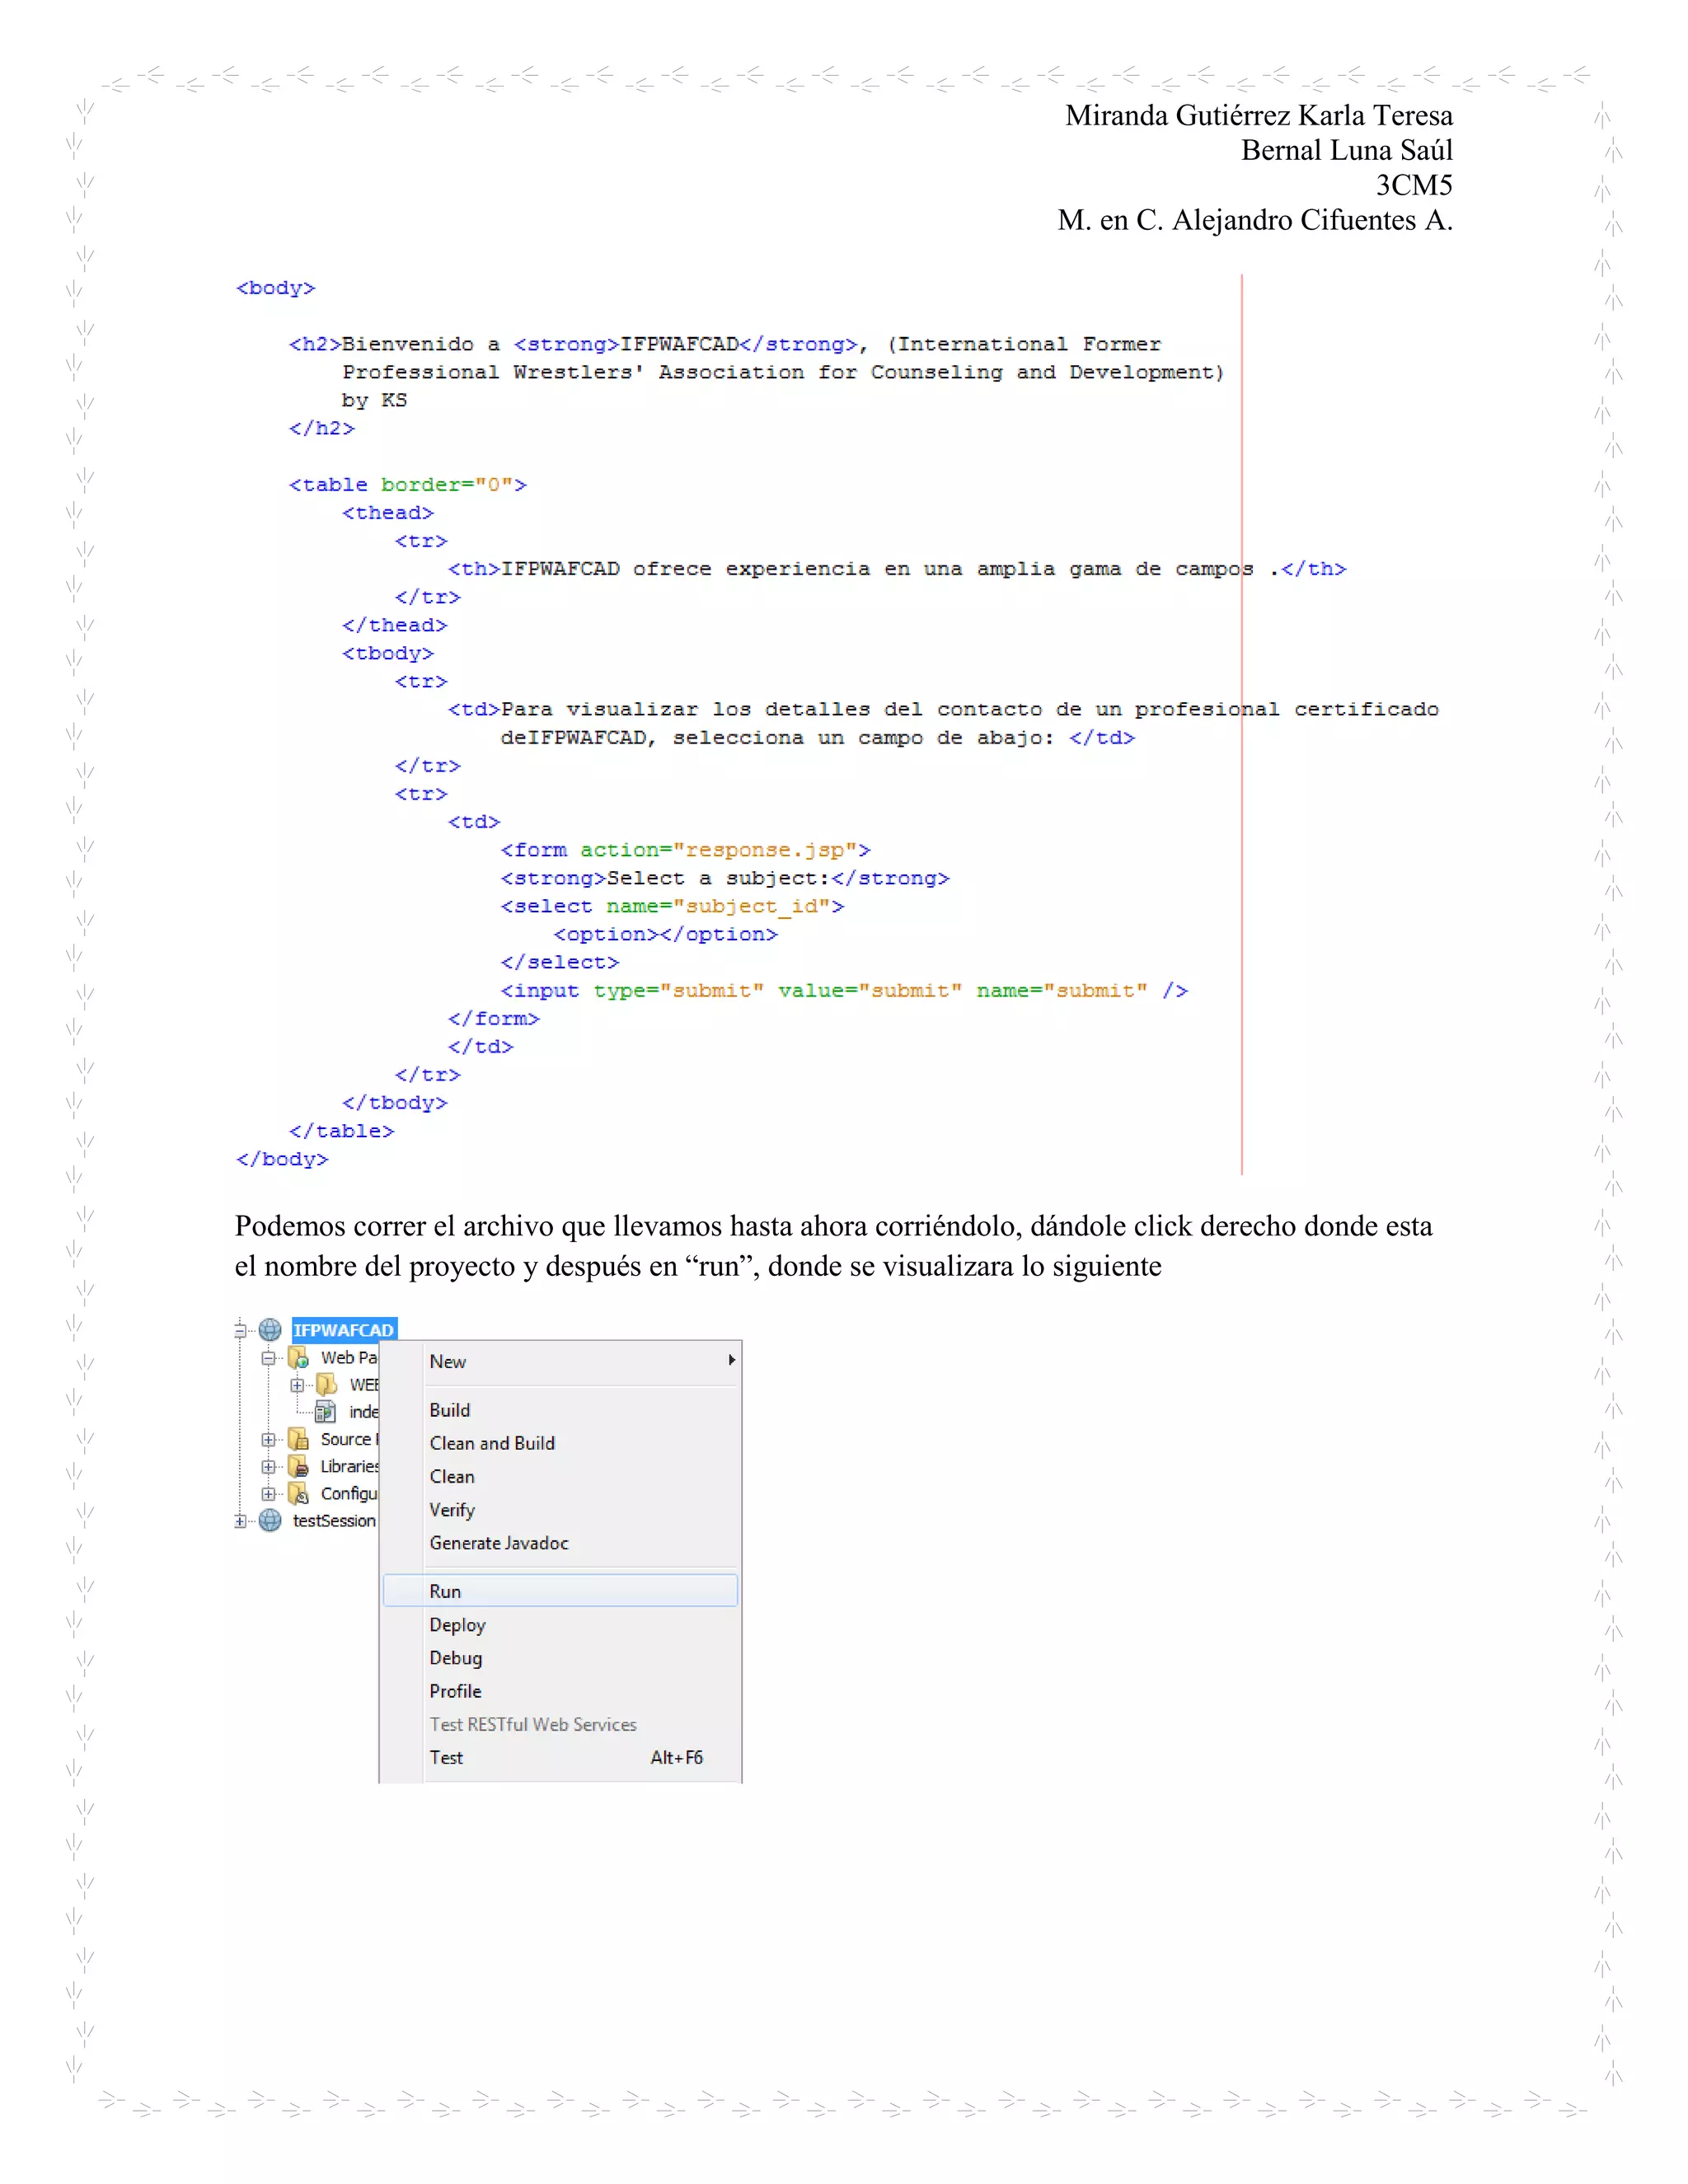Viewport: 1688px width, 2184px height.
Task: Click the Source Packages folder icon
Action: (298, 1439)
